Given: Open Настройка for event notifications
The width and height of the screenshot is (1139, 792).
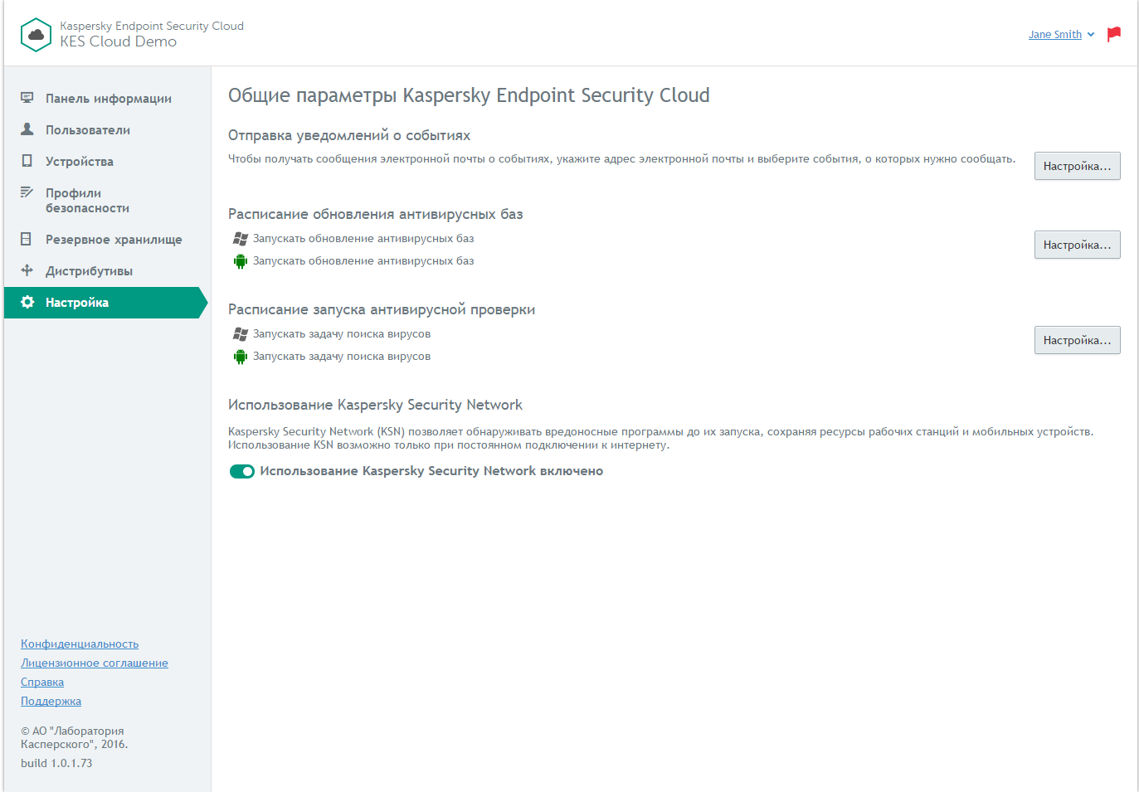Looking at the screenshot, I should pyautogui.click(x=1077, y=166).
